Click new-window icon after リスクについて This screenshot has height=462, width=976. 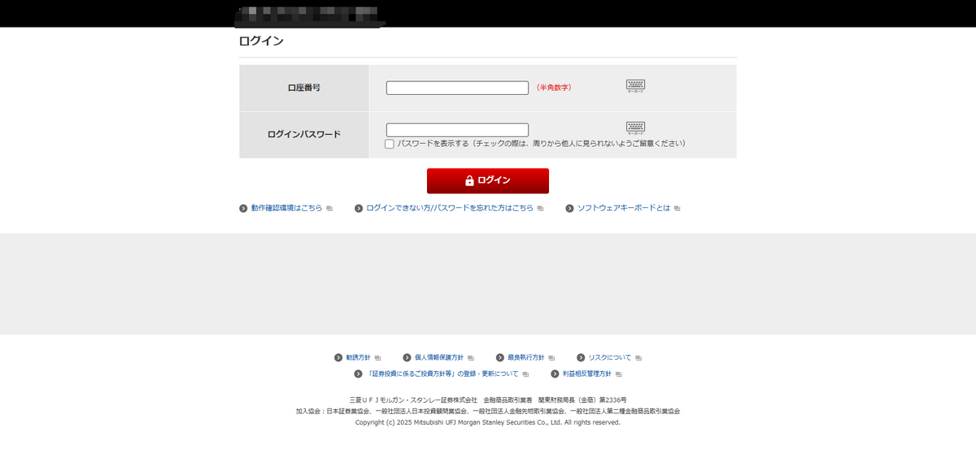coord(638,358)
